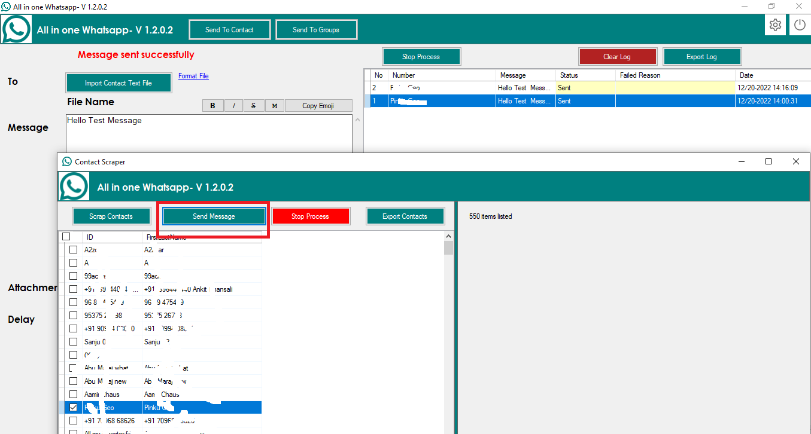811x434 pixels.
Task: Click Import Contact Text File button
Action: [119, 83]
